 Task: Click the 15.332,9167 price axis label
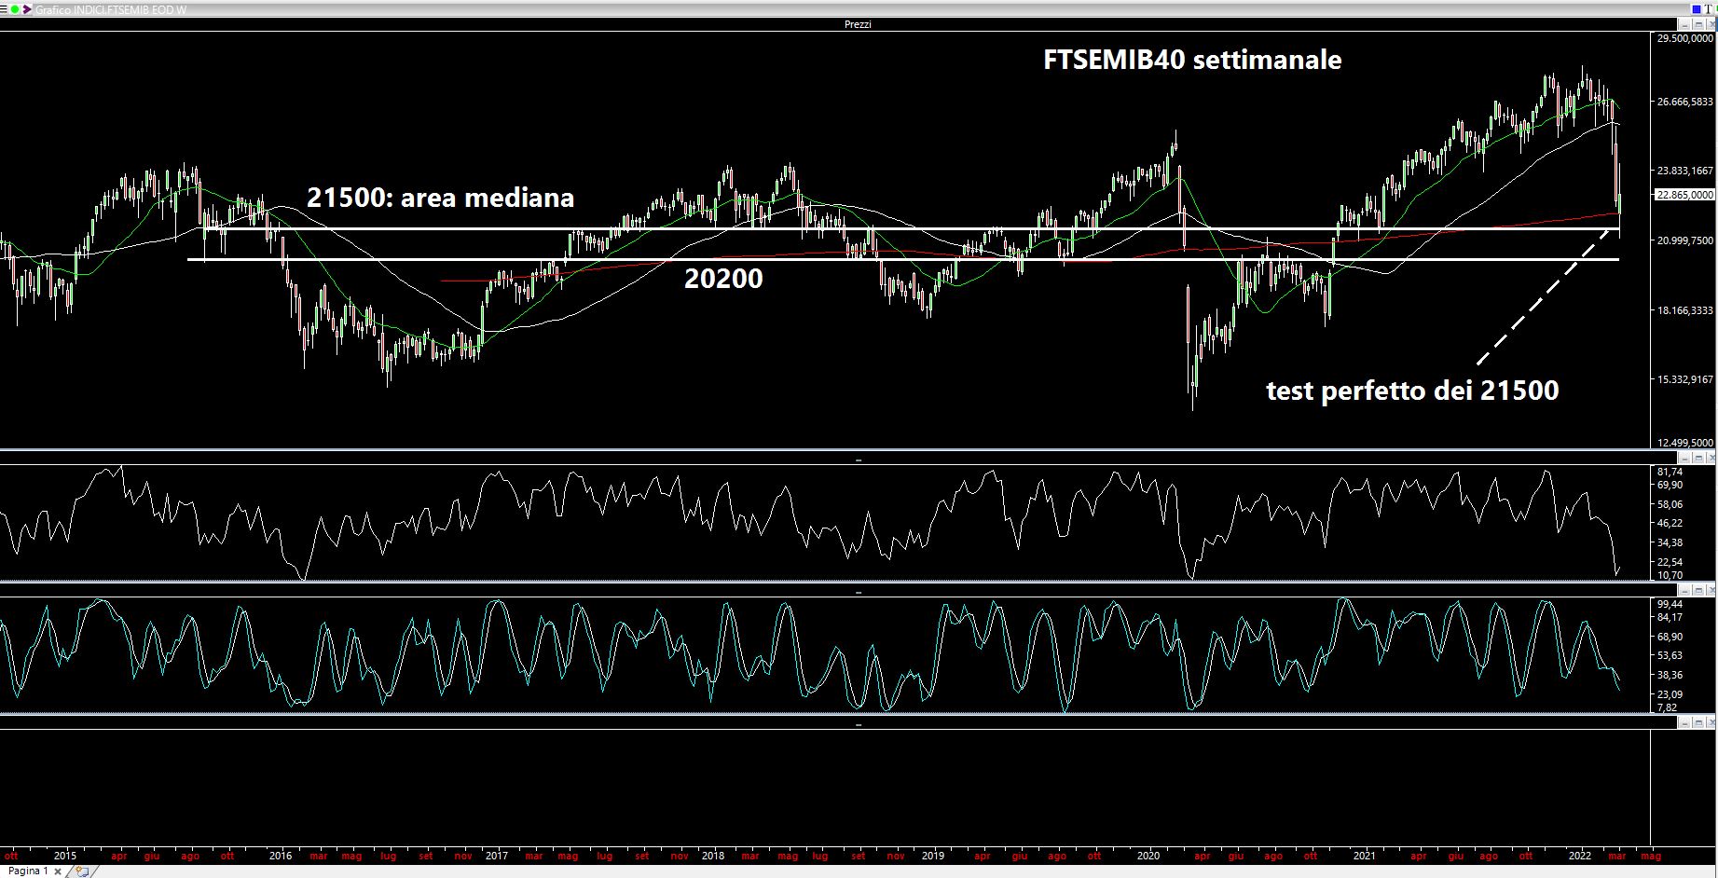tap(1685, 379)
